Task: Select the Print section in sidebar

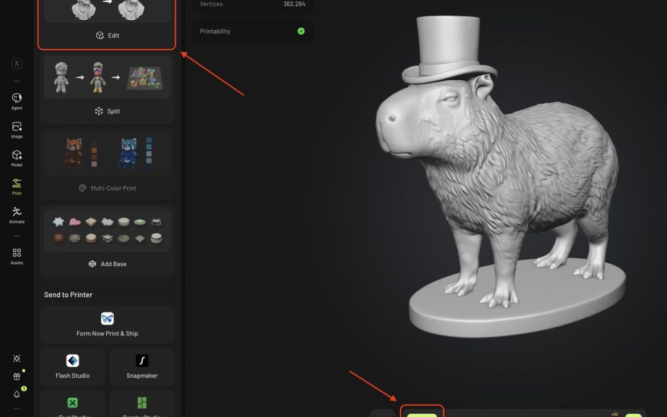Action: point(17,187)
